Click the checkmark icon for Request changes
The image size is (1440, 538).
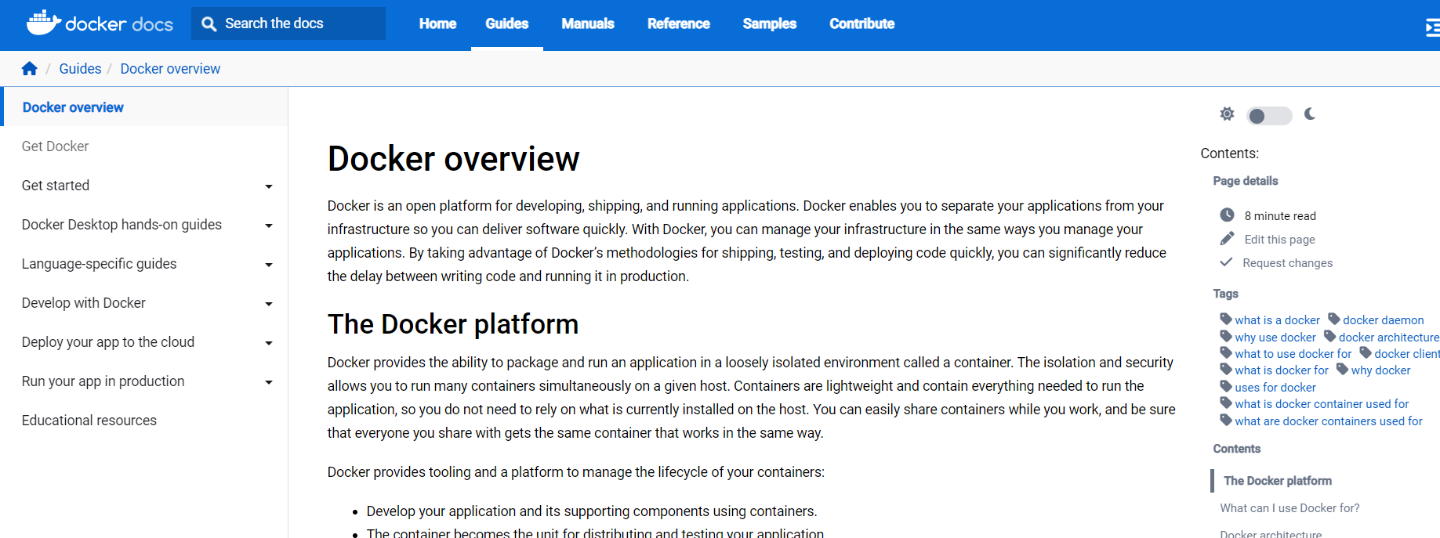point(1227,262)
